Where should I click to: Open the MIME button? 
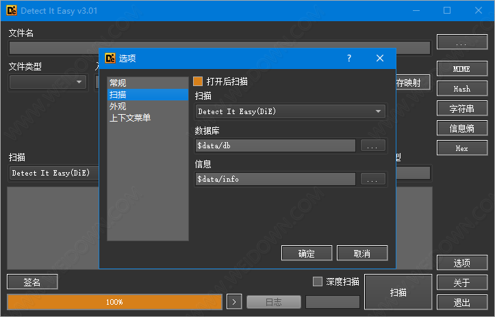[x=462, y=69]
